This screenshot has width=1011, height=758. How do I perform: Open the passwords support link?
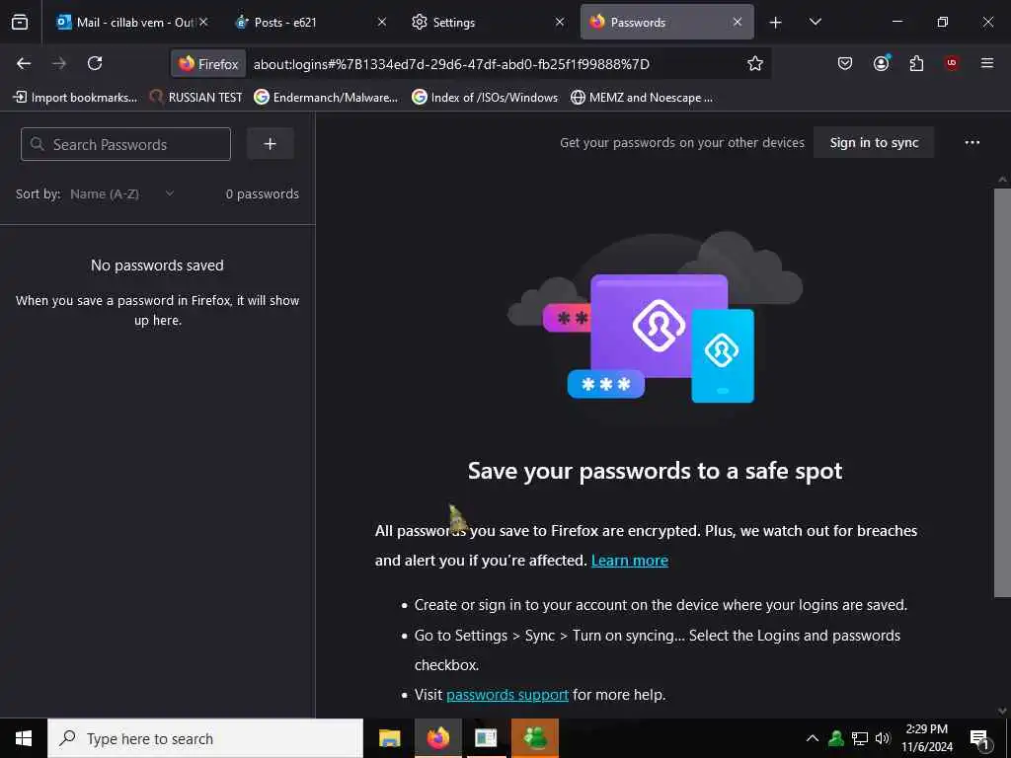pos(506,695)
